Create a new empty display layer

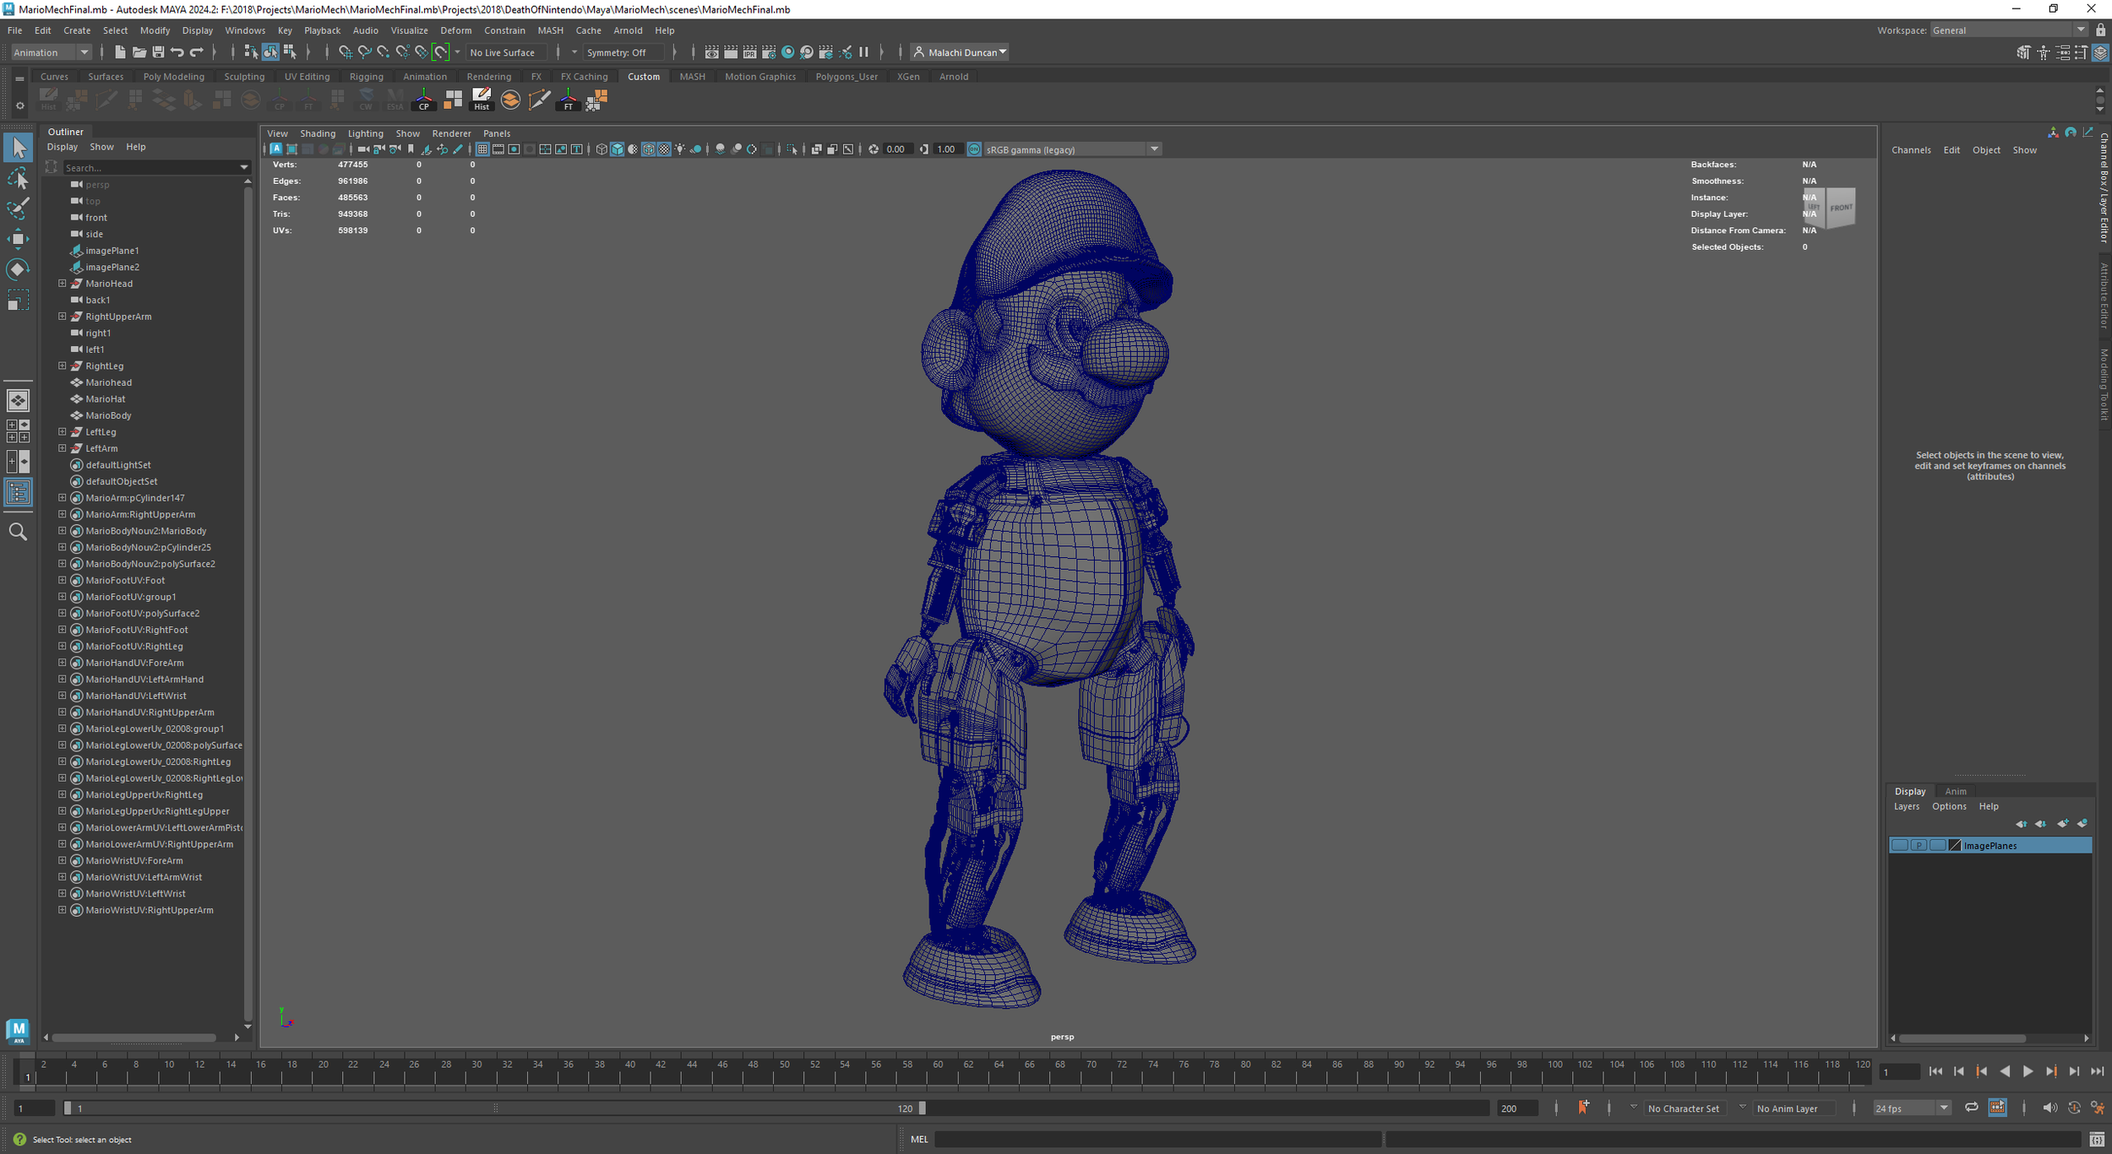[2062, 823]
